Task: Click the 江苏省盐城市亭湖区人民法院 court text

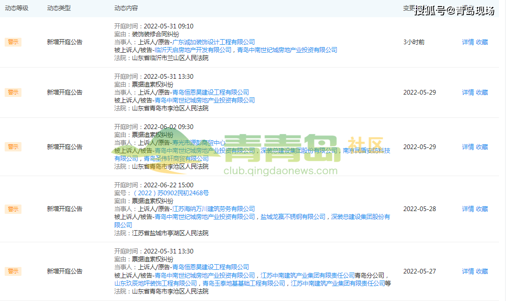Action: coord(170,233)
